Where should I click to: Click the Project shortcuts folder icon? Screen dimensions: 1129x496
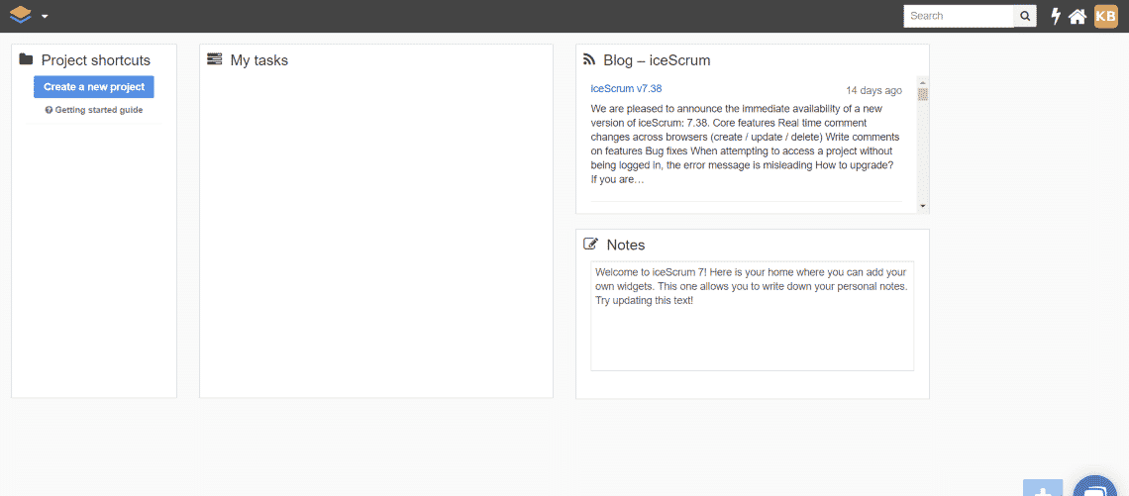(27, 59)
